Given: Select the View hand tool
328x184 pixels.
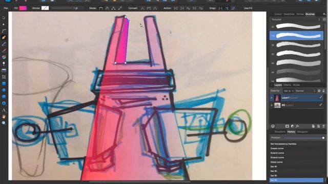Looking at the screenshot, I should pos(4,117).
